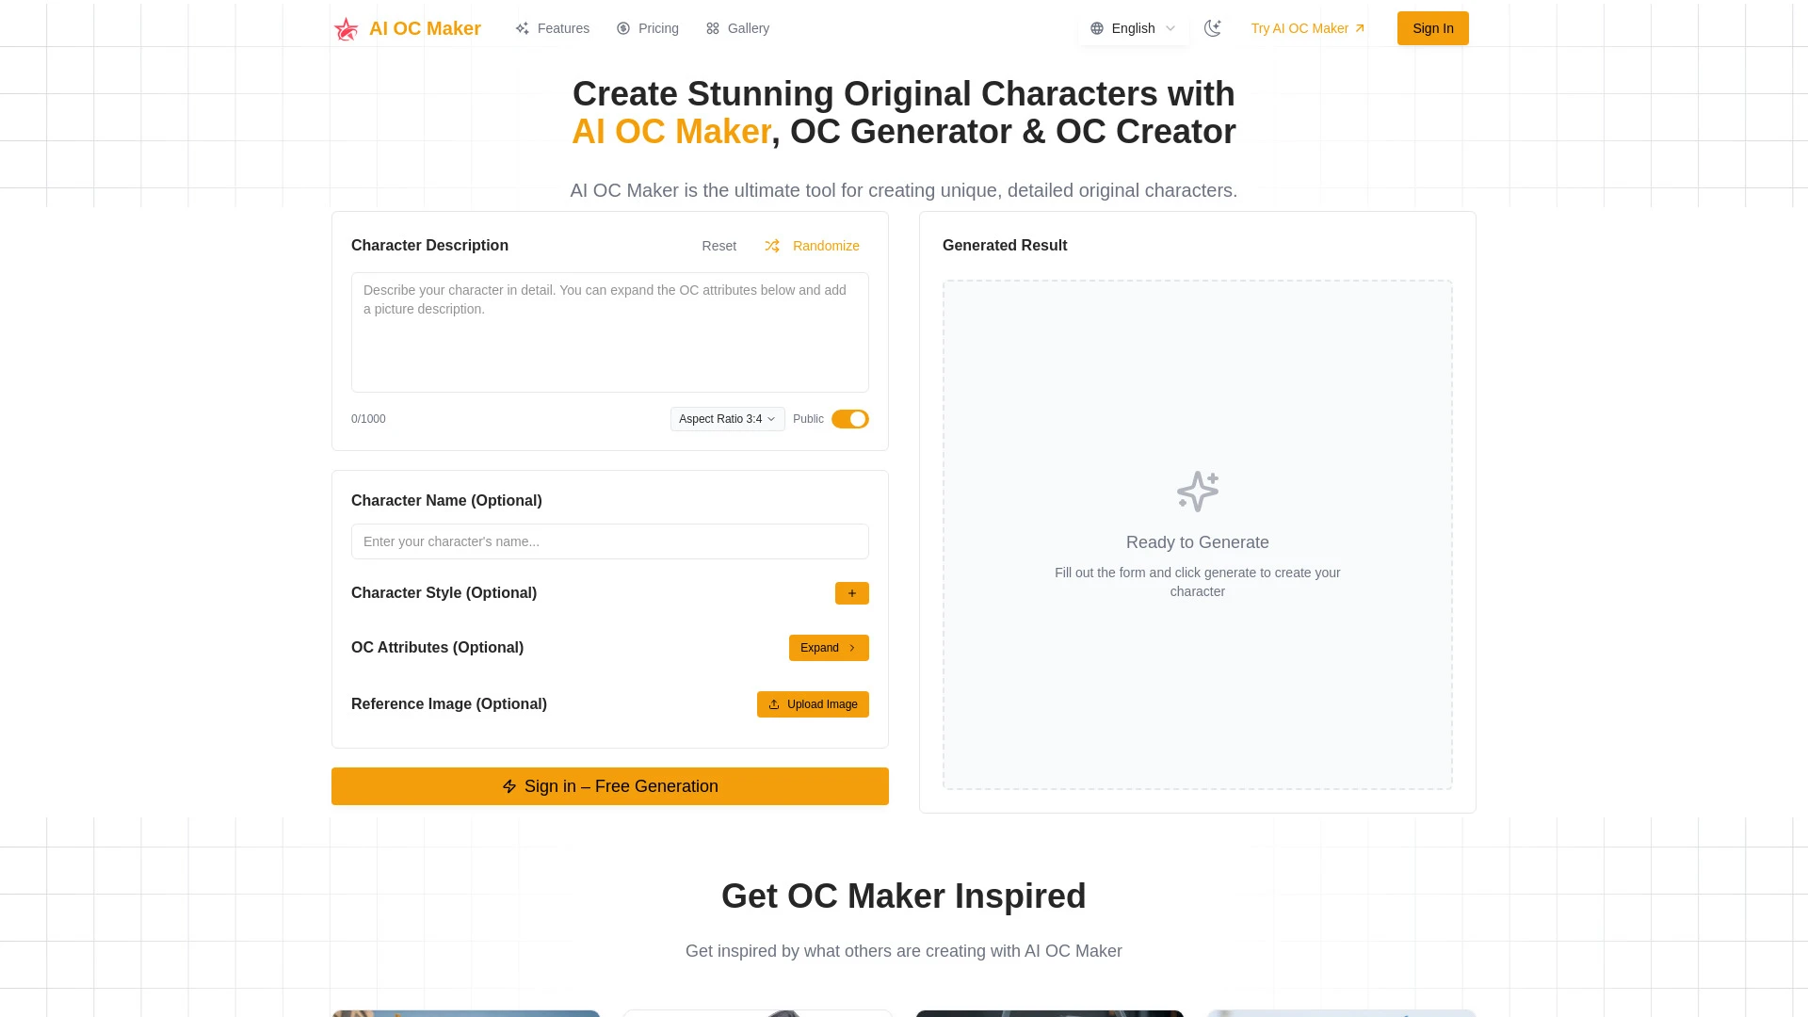Click Reset to clear the character description
The width and height of the screenshot is (1808, 1017).
click(718, 246)
